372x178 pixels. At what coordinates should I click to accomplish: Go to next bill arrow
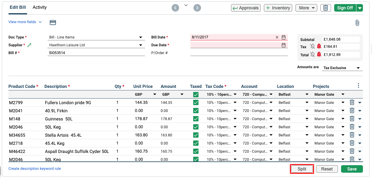pos(197,8)
